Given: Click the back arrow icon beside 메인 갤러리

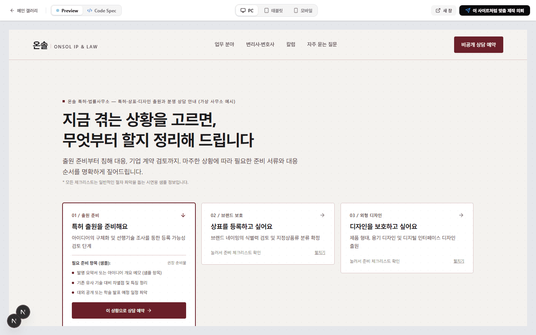Looking at the screenshot, I should (x=12, y=10).
